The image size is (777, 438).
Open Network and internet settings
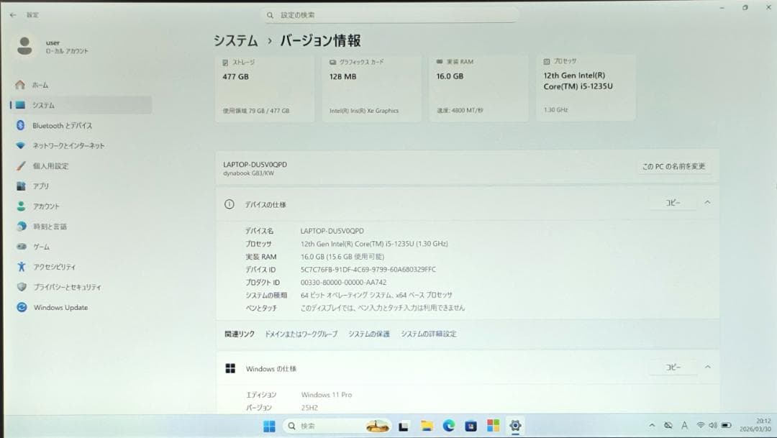81,146
